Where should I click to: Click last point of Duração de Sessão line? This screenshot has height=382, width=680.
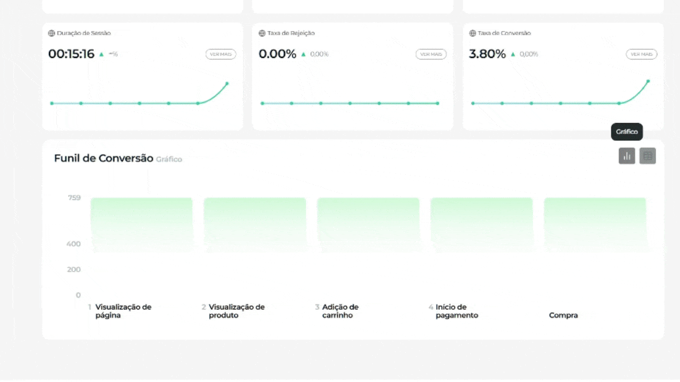click(227, 84)
